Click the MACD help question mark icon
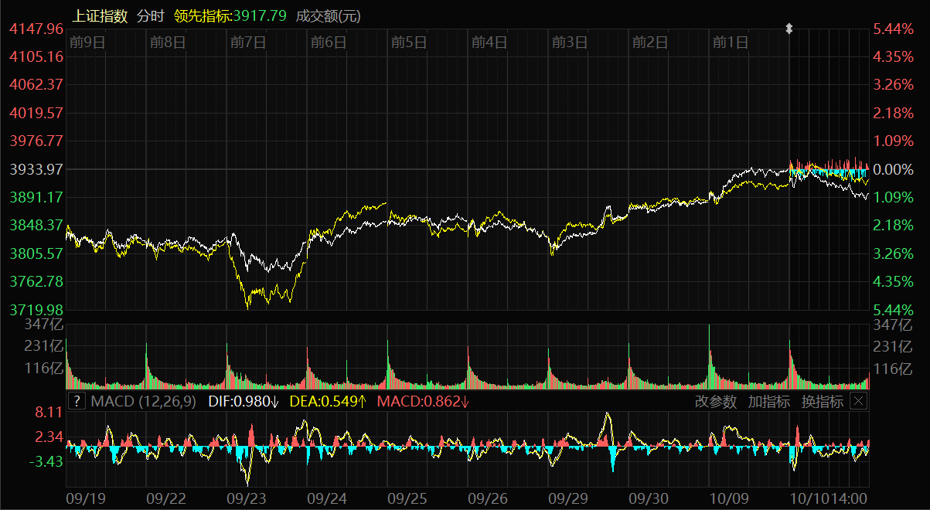Image resolution: width=930 pixels, height=510 pixels. pyautogui.click(x=77, y=401)
